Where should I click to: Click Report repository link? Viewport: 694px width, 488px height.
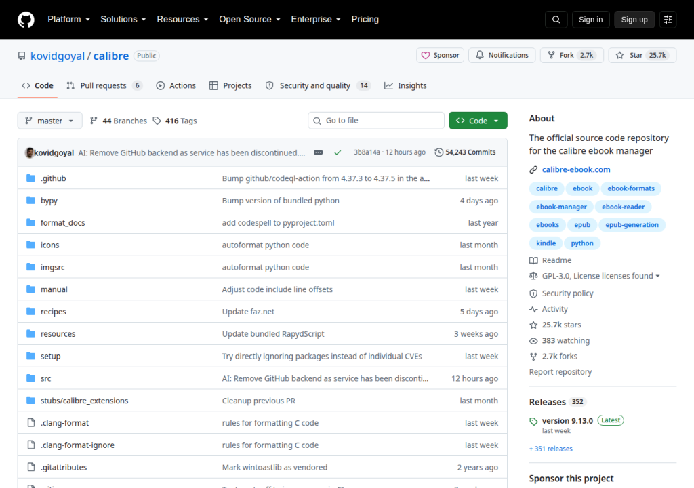560,372
